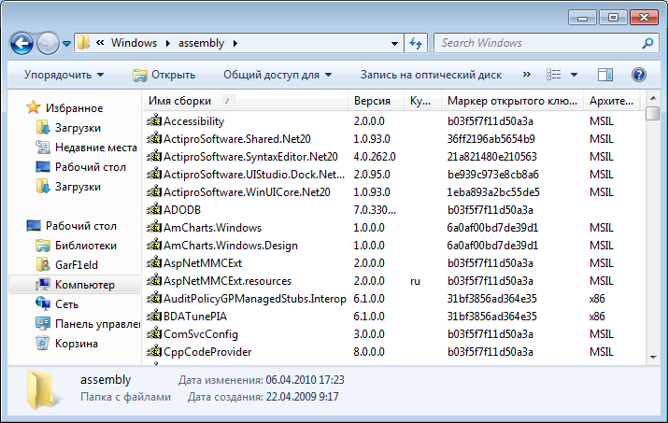Click folder icon in address bar

(x=83, y=42)
